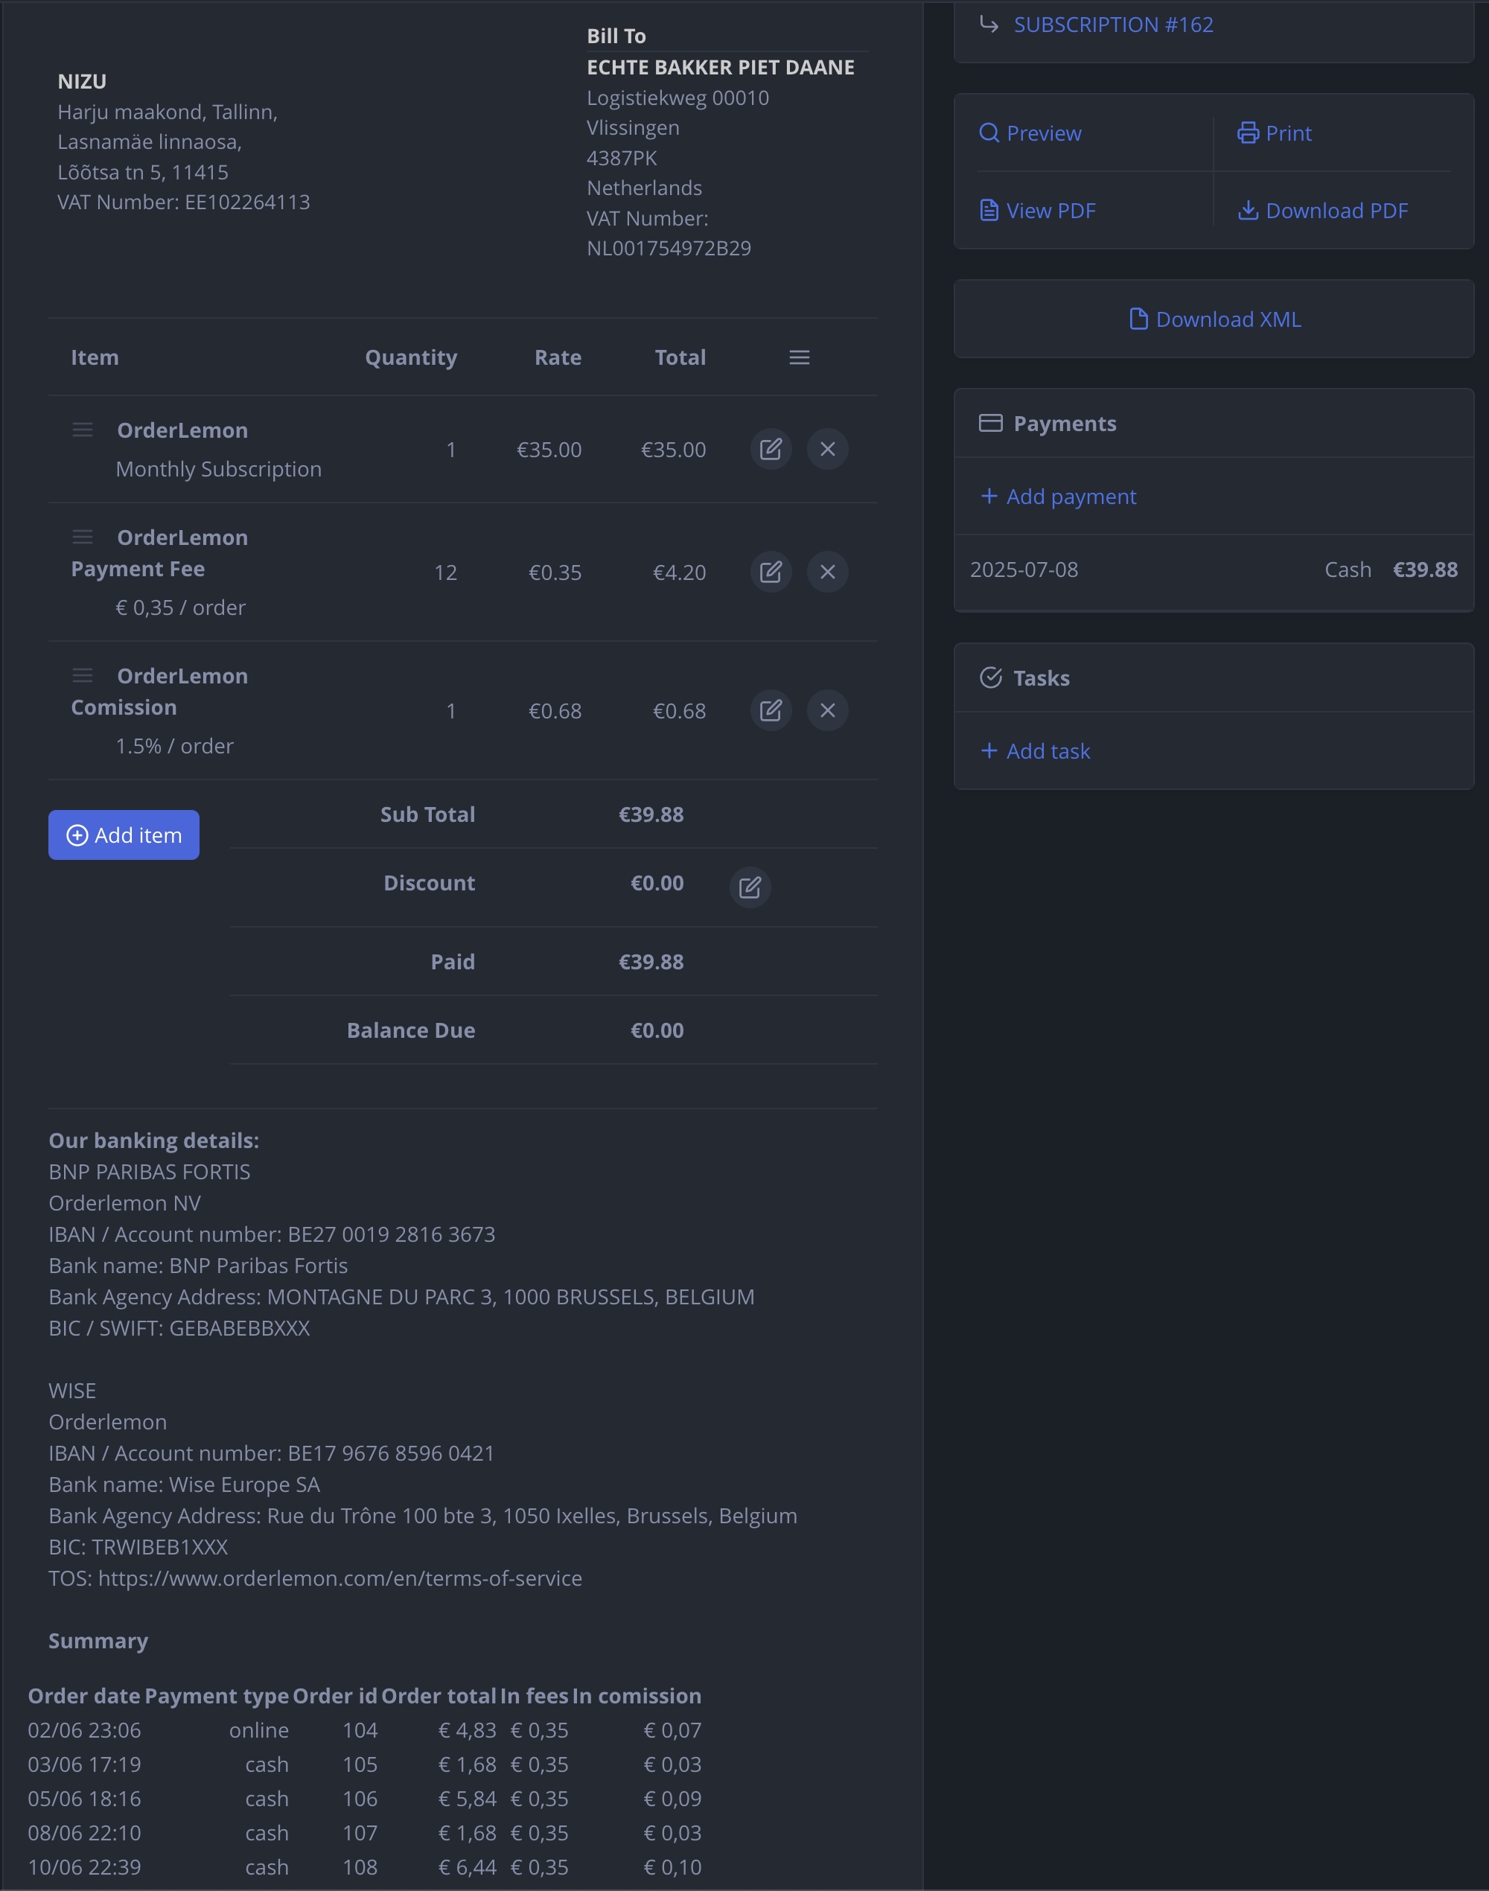Select VAT number NL001754972B29

click(x=669, y=249)
